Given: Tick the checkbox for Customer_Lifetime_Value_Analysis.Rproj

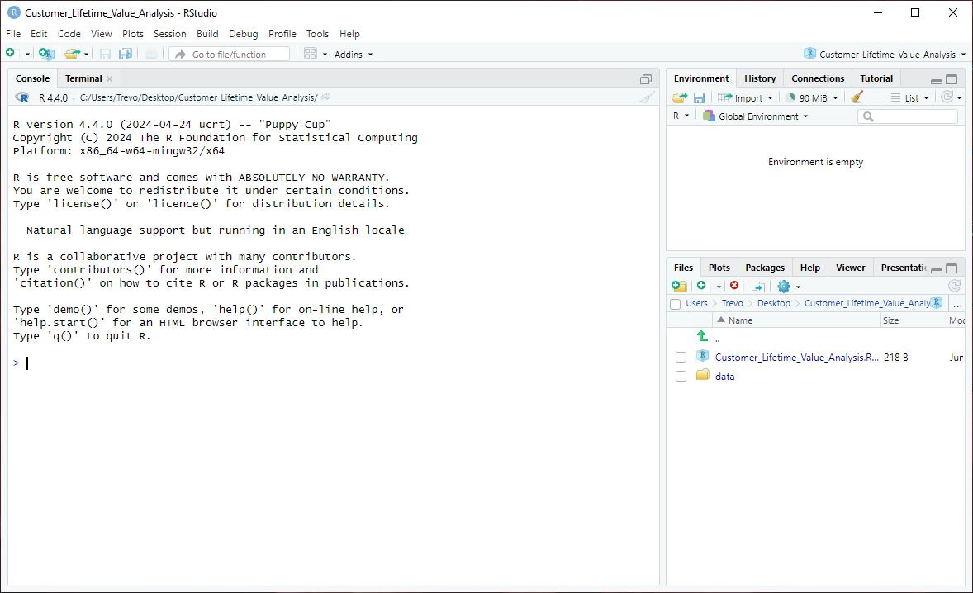Looking at the screenshot, I should pos(681,358).
